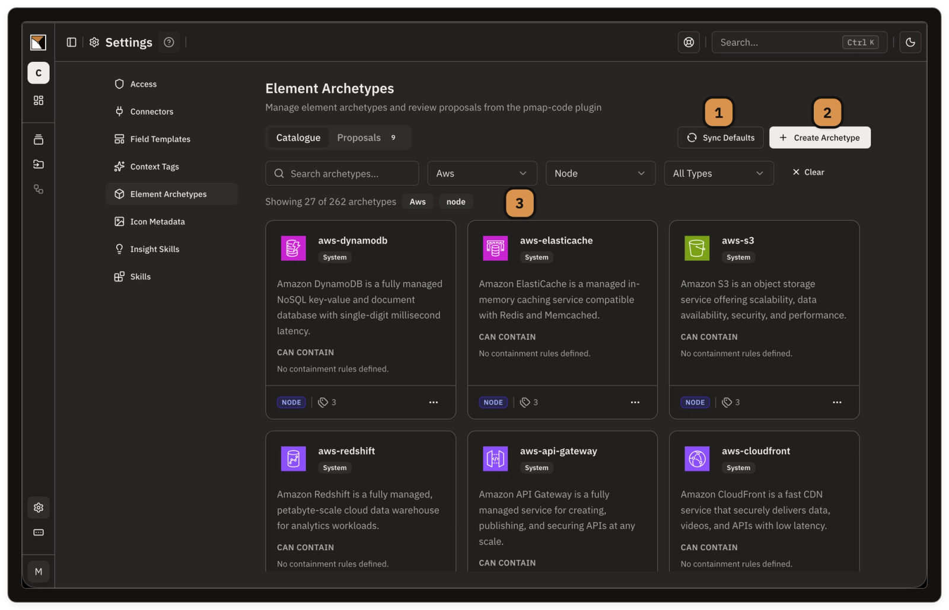
Task: Toggle the sidebar panel icon in header
Action: (x=72, y=42)
